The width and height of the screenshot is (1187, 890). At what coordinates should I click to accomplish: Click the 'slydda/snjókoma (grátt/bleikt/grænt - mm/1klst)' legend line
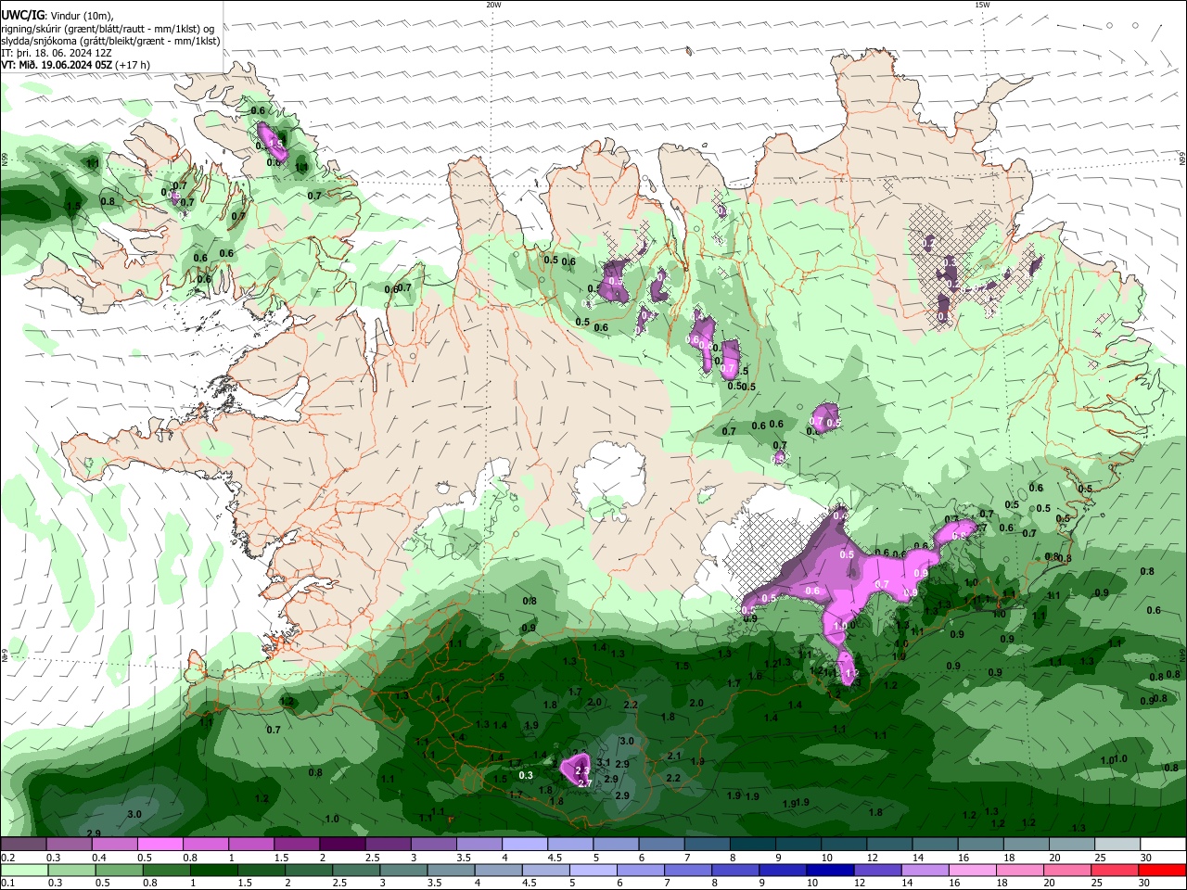[110, 41]
